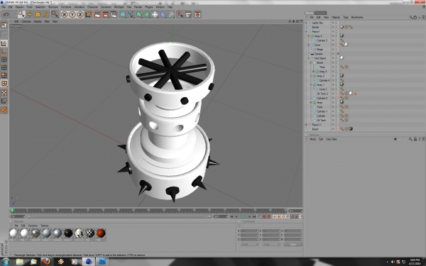The image size is (426, 266).
Task: Open the World coordinate mode dropdown
Action: click(249, 245)
